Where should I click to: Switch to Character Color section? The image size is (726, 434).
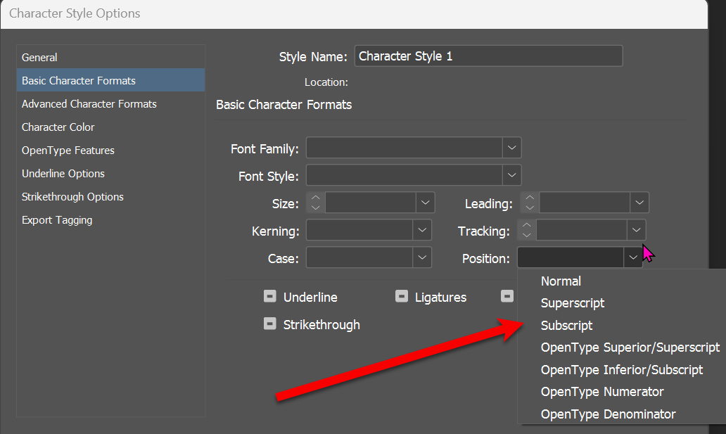(x=58, y=127)
